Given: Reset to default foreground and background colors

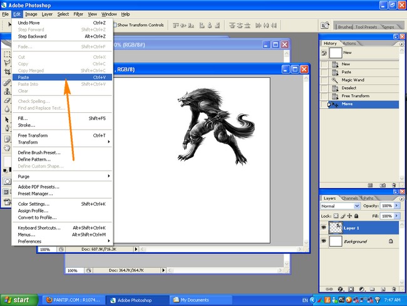Looking at the screenshot, I should pos(5,171).
